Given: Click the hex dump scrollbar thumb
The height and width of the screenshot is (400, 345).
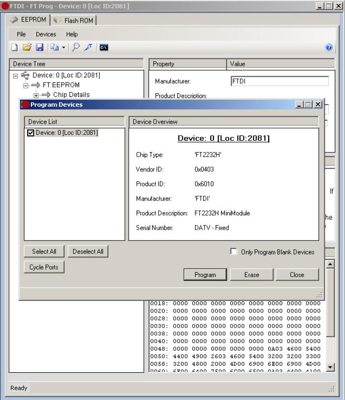Looking at the screenshot, I should [330, 302].
